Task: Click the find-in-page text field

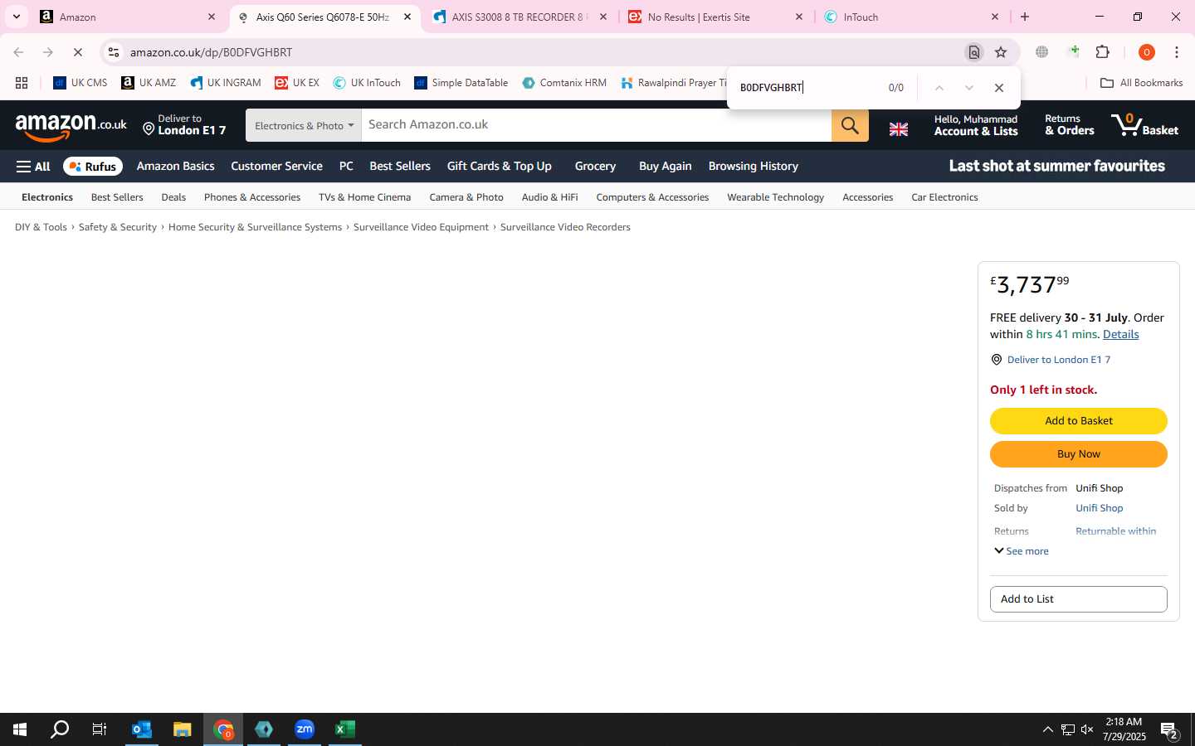Action: tap(805, 88)
